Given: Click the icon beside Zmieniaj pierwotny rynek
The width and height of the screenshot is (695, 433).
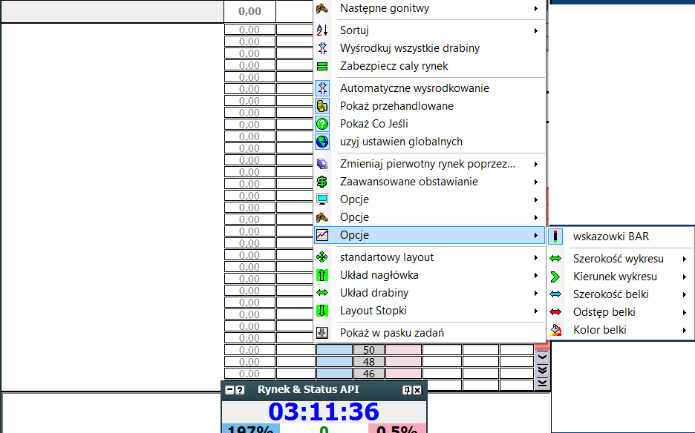Looking at the screenshot, I should point(322,164).
